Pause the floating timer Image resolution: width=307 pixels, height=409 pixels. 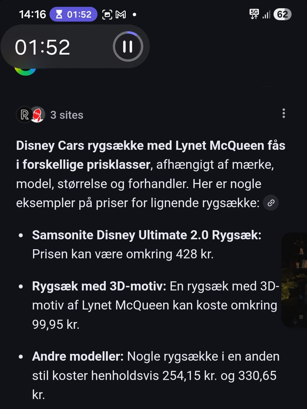click(x=128, y=47)
